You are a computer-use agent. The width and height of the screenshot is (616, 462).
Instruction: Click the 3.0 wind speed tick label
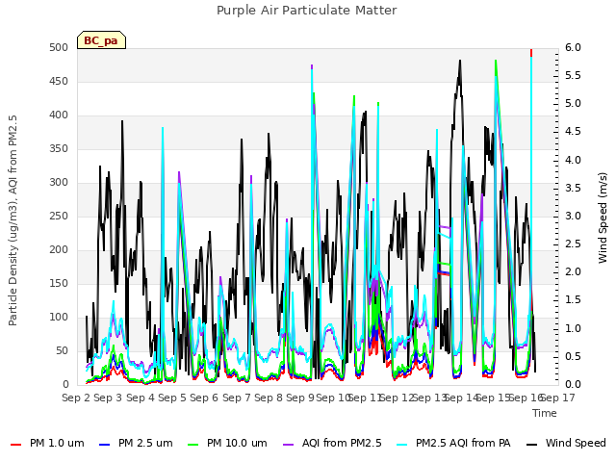pyautogui.click(x=573, y=216)
